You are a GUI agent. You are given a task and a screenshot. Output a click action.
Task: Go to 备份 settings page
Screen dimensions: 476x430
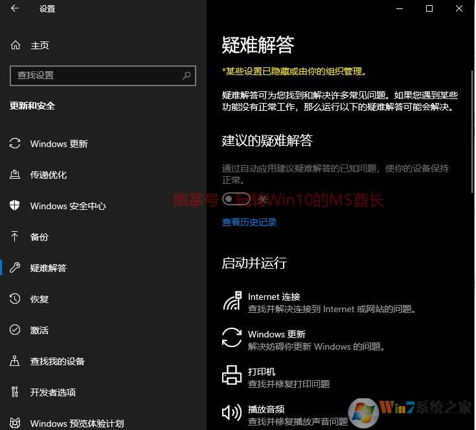click(x=40, y=237)
